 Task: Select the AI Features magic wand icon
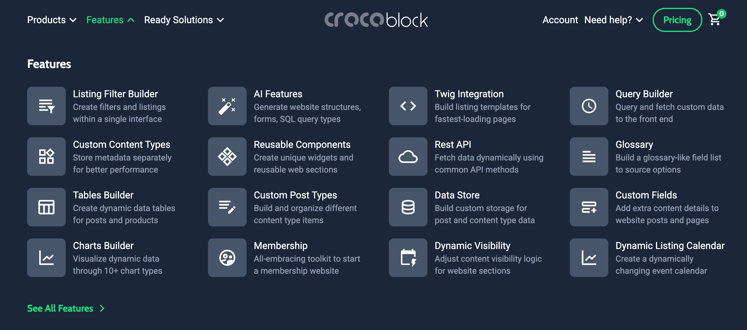(227, 106)
